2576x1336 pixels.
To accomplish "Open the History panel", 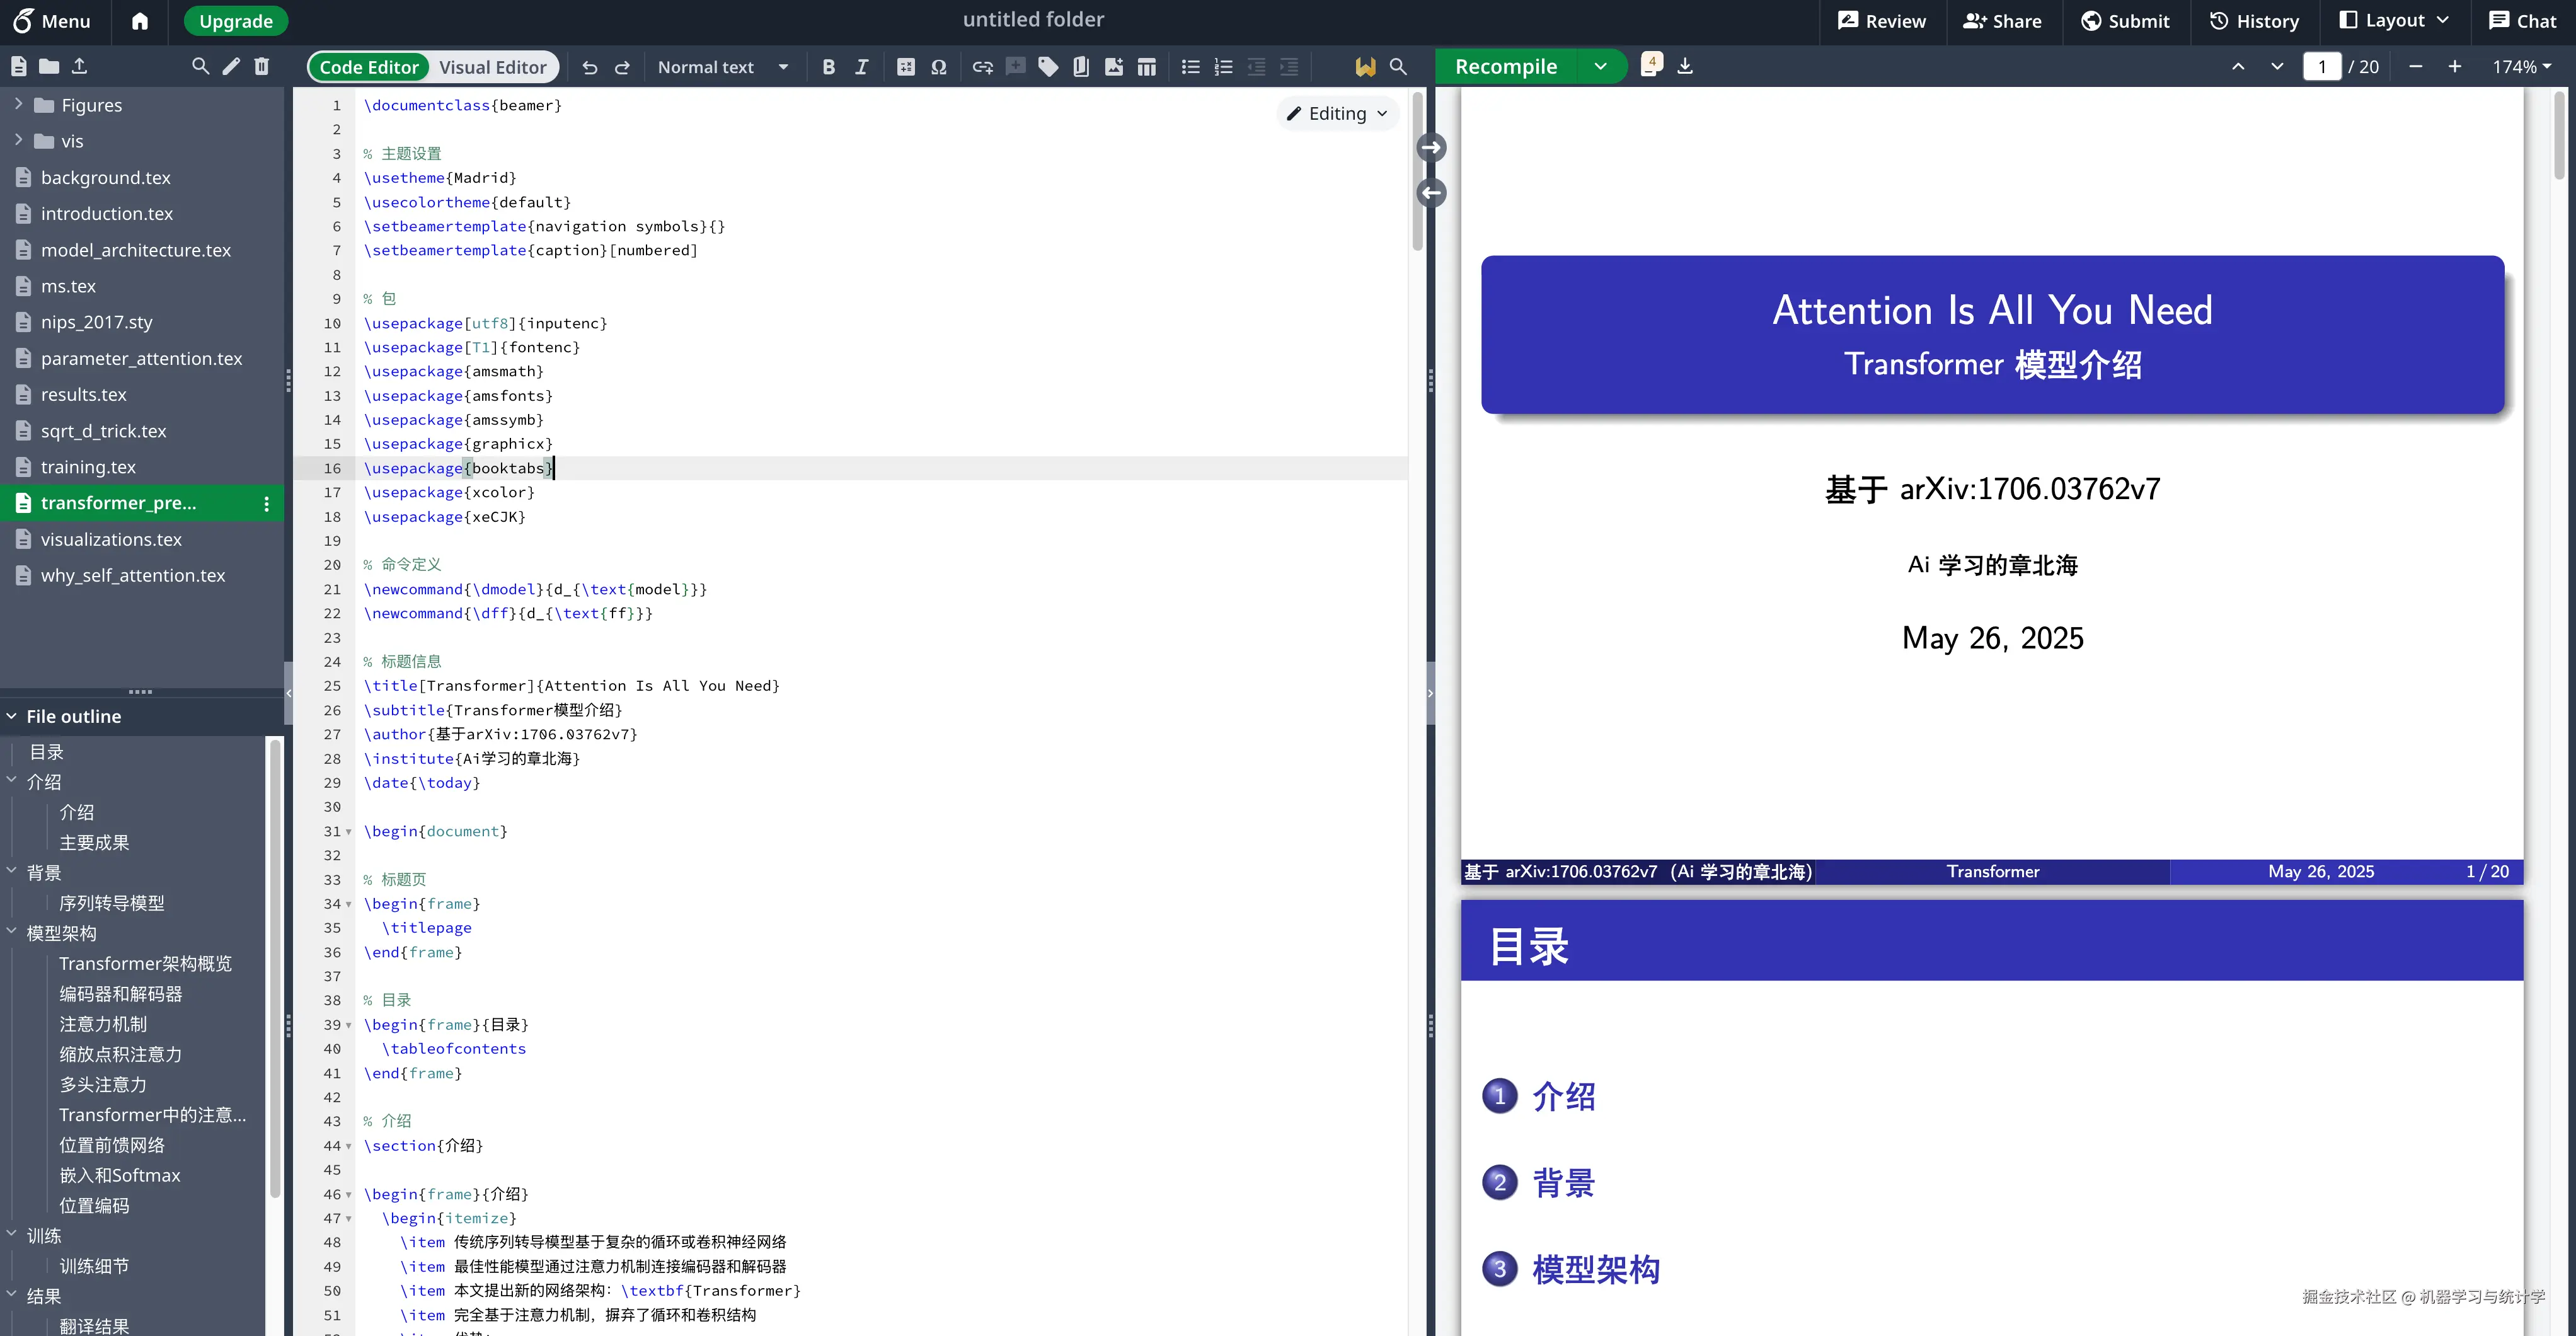I will [2254, 21].
